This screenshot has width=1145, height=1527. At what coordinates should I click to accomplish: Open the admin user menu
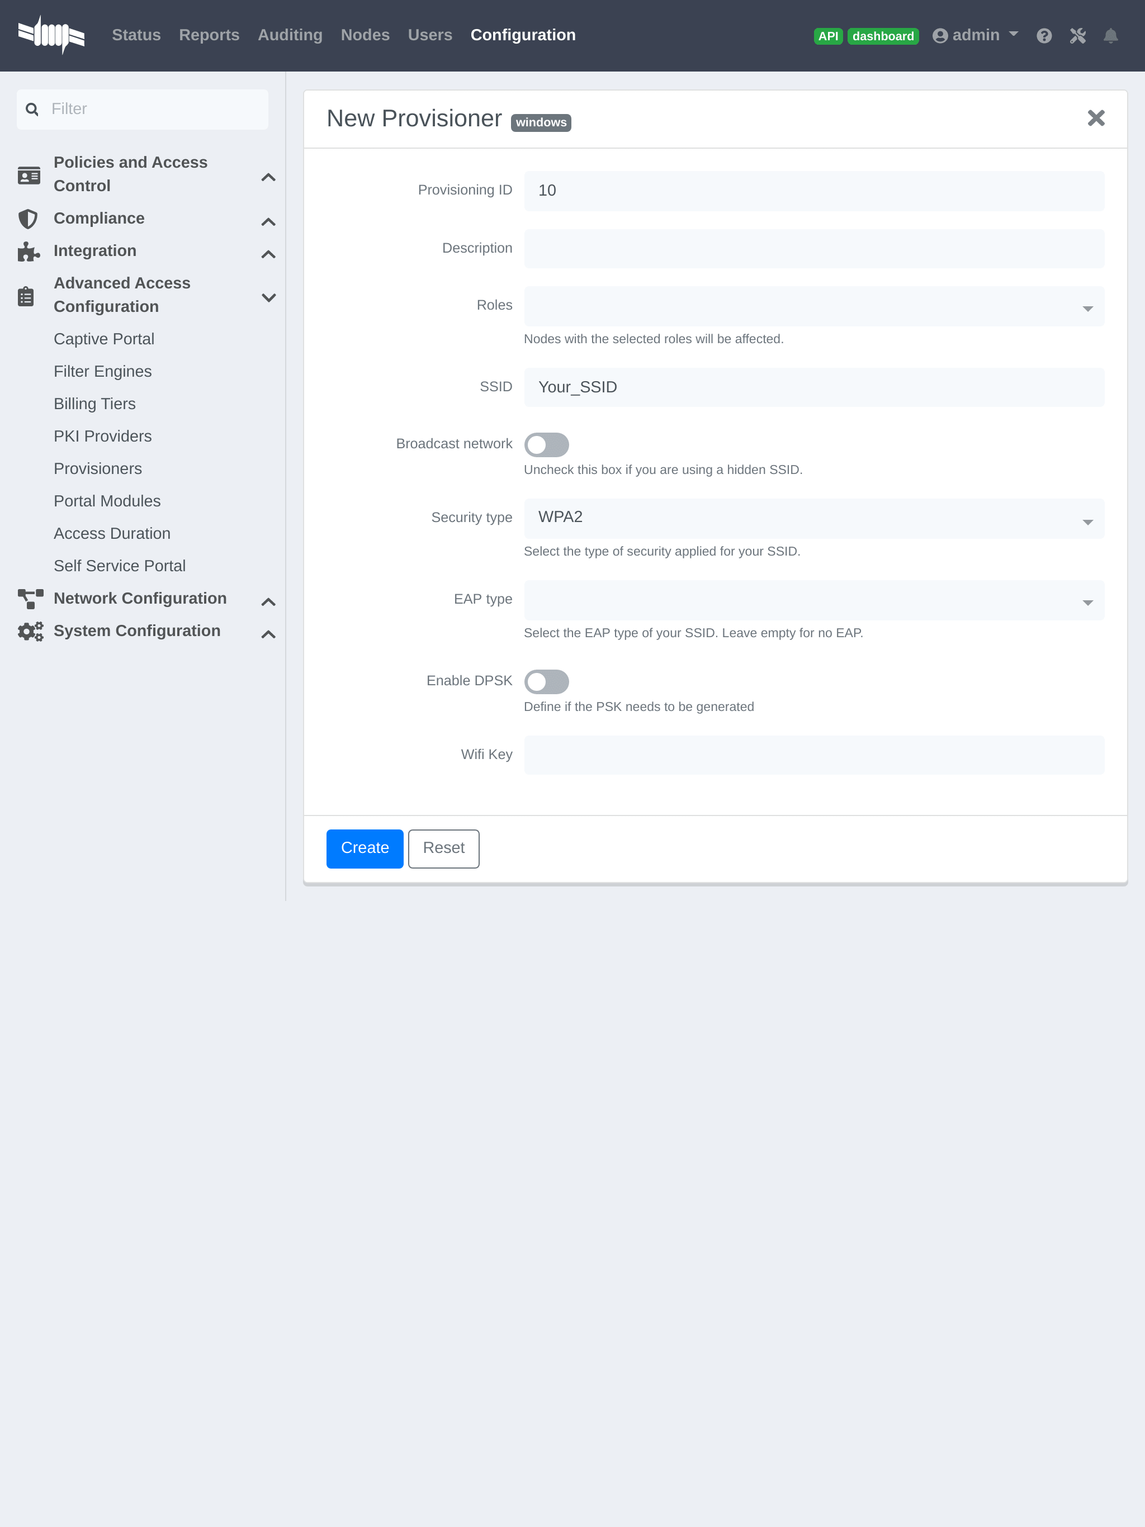pos(974,35)
